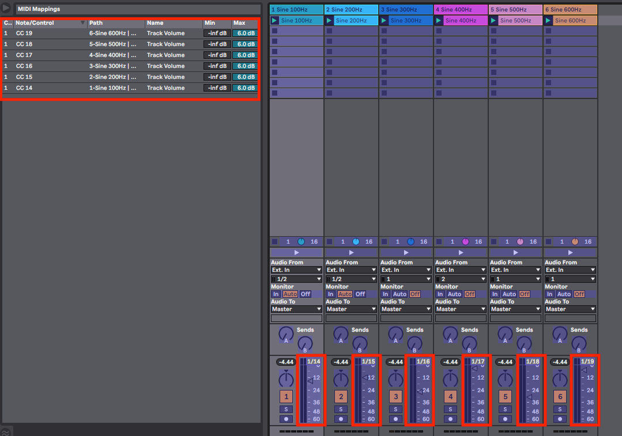Image resolution: width=622 pixels, height=436 pixels.
Task: Click sort arrow on Note/Control column header
Action: pos(82,22)
